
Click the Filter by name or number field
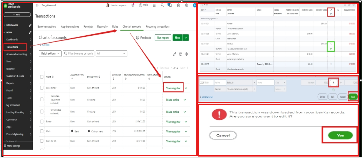pyautogui.click(x=78, y=54)
